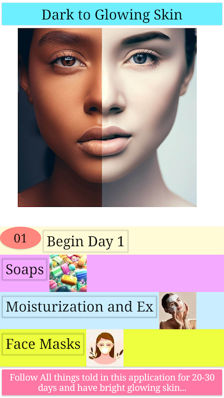Tap the cartoon girl face mask illustration
224x398 pixels.
(105, 348)
